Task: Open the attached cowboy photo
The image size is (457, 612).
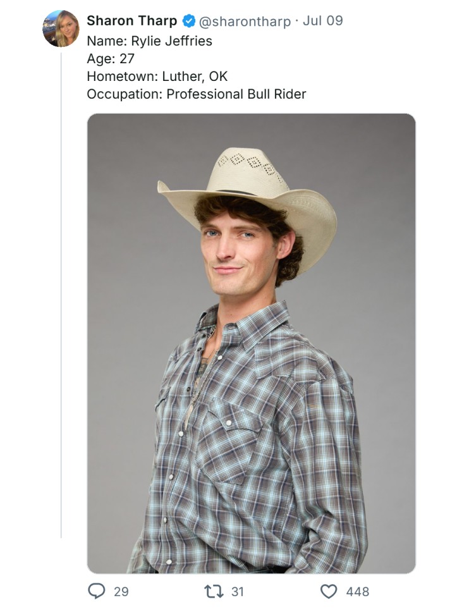Action: click(252, 343)
